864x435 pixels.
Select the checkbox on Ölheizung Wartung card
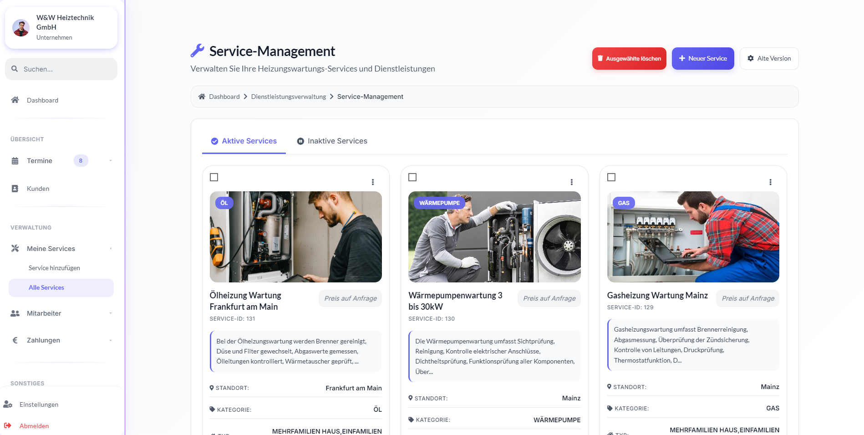tap(214, 178)
